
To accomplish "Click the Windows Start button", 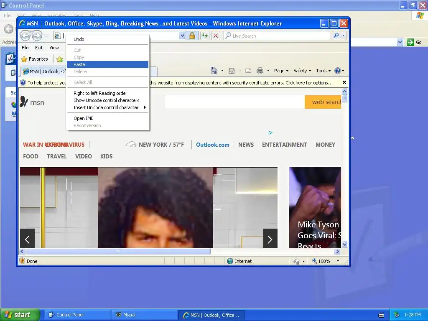I will (x=20, y=315).
